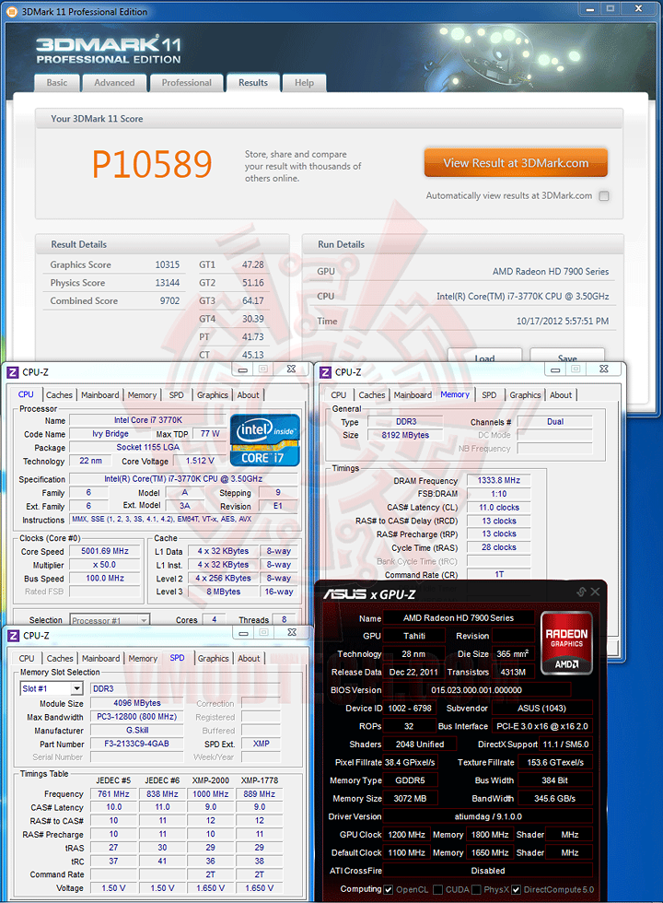663x903 pixels.
Task: Toggle the OpenCL computing checkbox
Action: click(x=389, y=890)
